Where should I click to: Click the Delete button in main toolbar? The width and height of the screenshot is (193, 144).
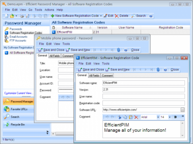point(122,16)
